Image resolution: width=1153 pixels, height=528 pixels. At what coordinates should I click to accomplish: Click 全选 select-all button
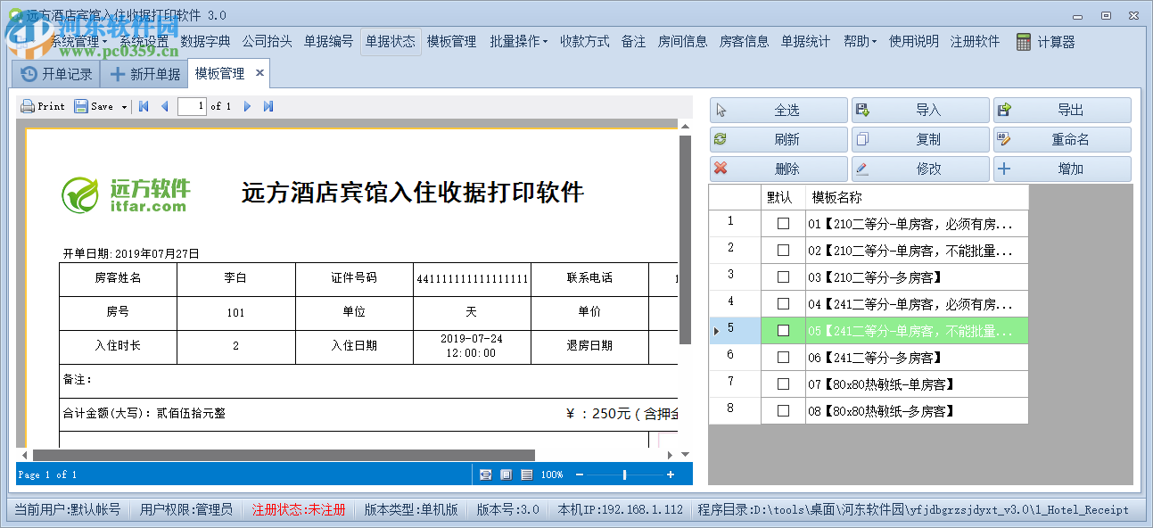(x=778, y=111)
